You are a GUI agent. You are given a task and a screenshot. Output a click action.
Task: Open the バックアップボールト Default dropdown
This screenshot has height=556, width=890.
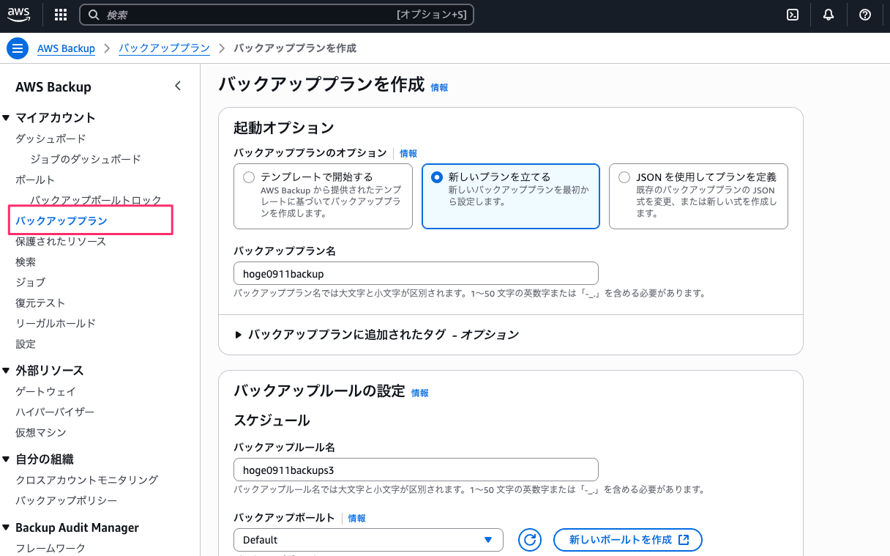click(368, 540)
